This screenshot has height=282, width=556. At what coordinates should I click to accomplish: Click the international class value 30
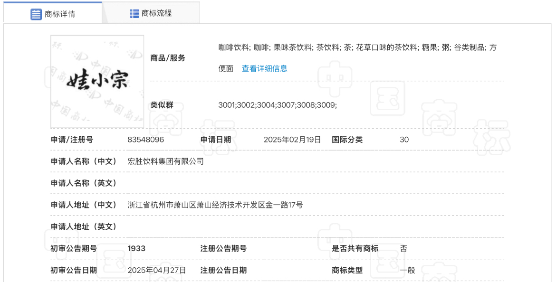(404, 140)
